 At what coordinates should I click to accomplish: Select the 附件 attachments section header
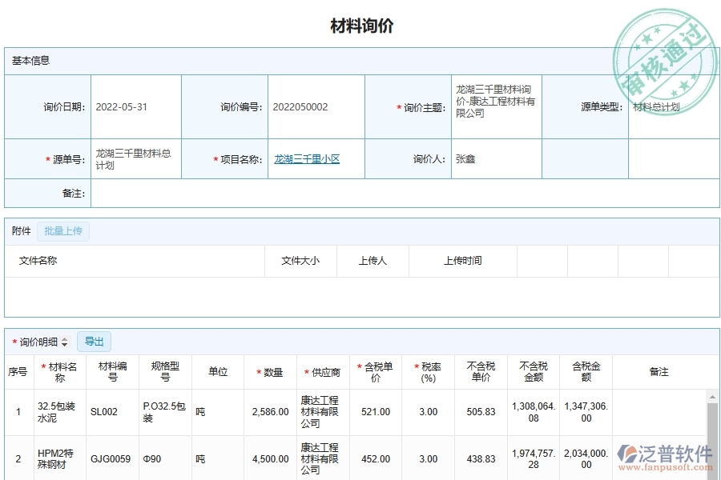click(x=19, y=230)
